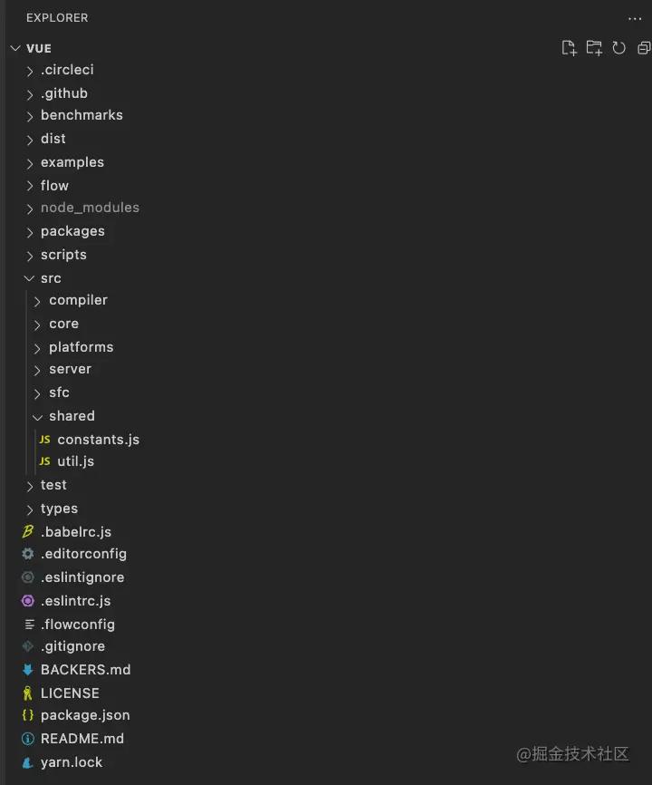652x785 pixels.
Task: Open the Explorer more actions menu
Action: pos(634,18)
